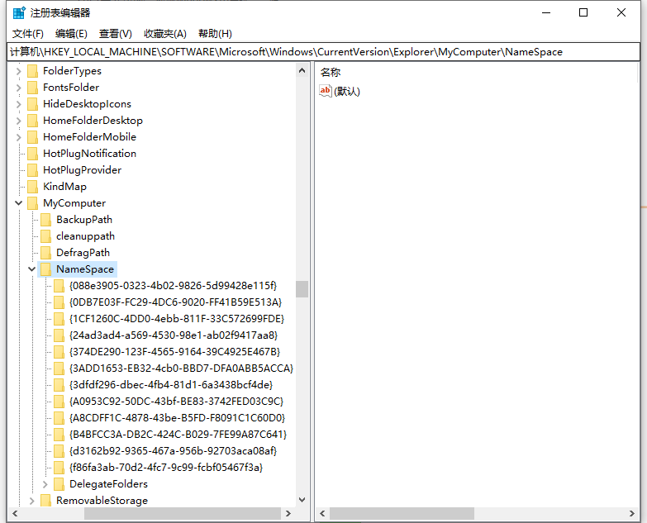The image size is (647, 523).
Task: Open the 文件(F) menu
Action: [x=28, y=34]
